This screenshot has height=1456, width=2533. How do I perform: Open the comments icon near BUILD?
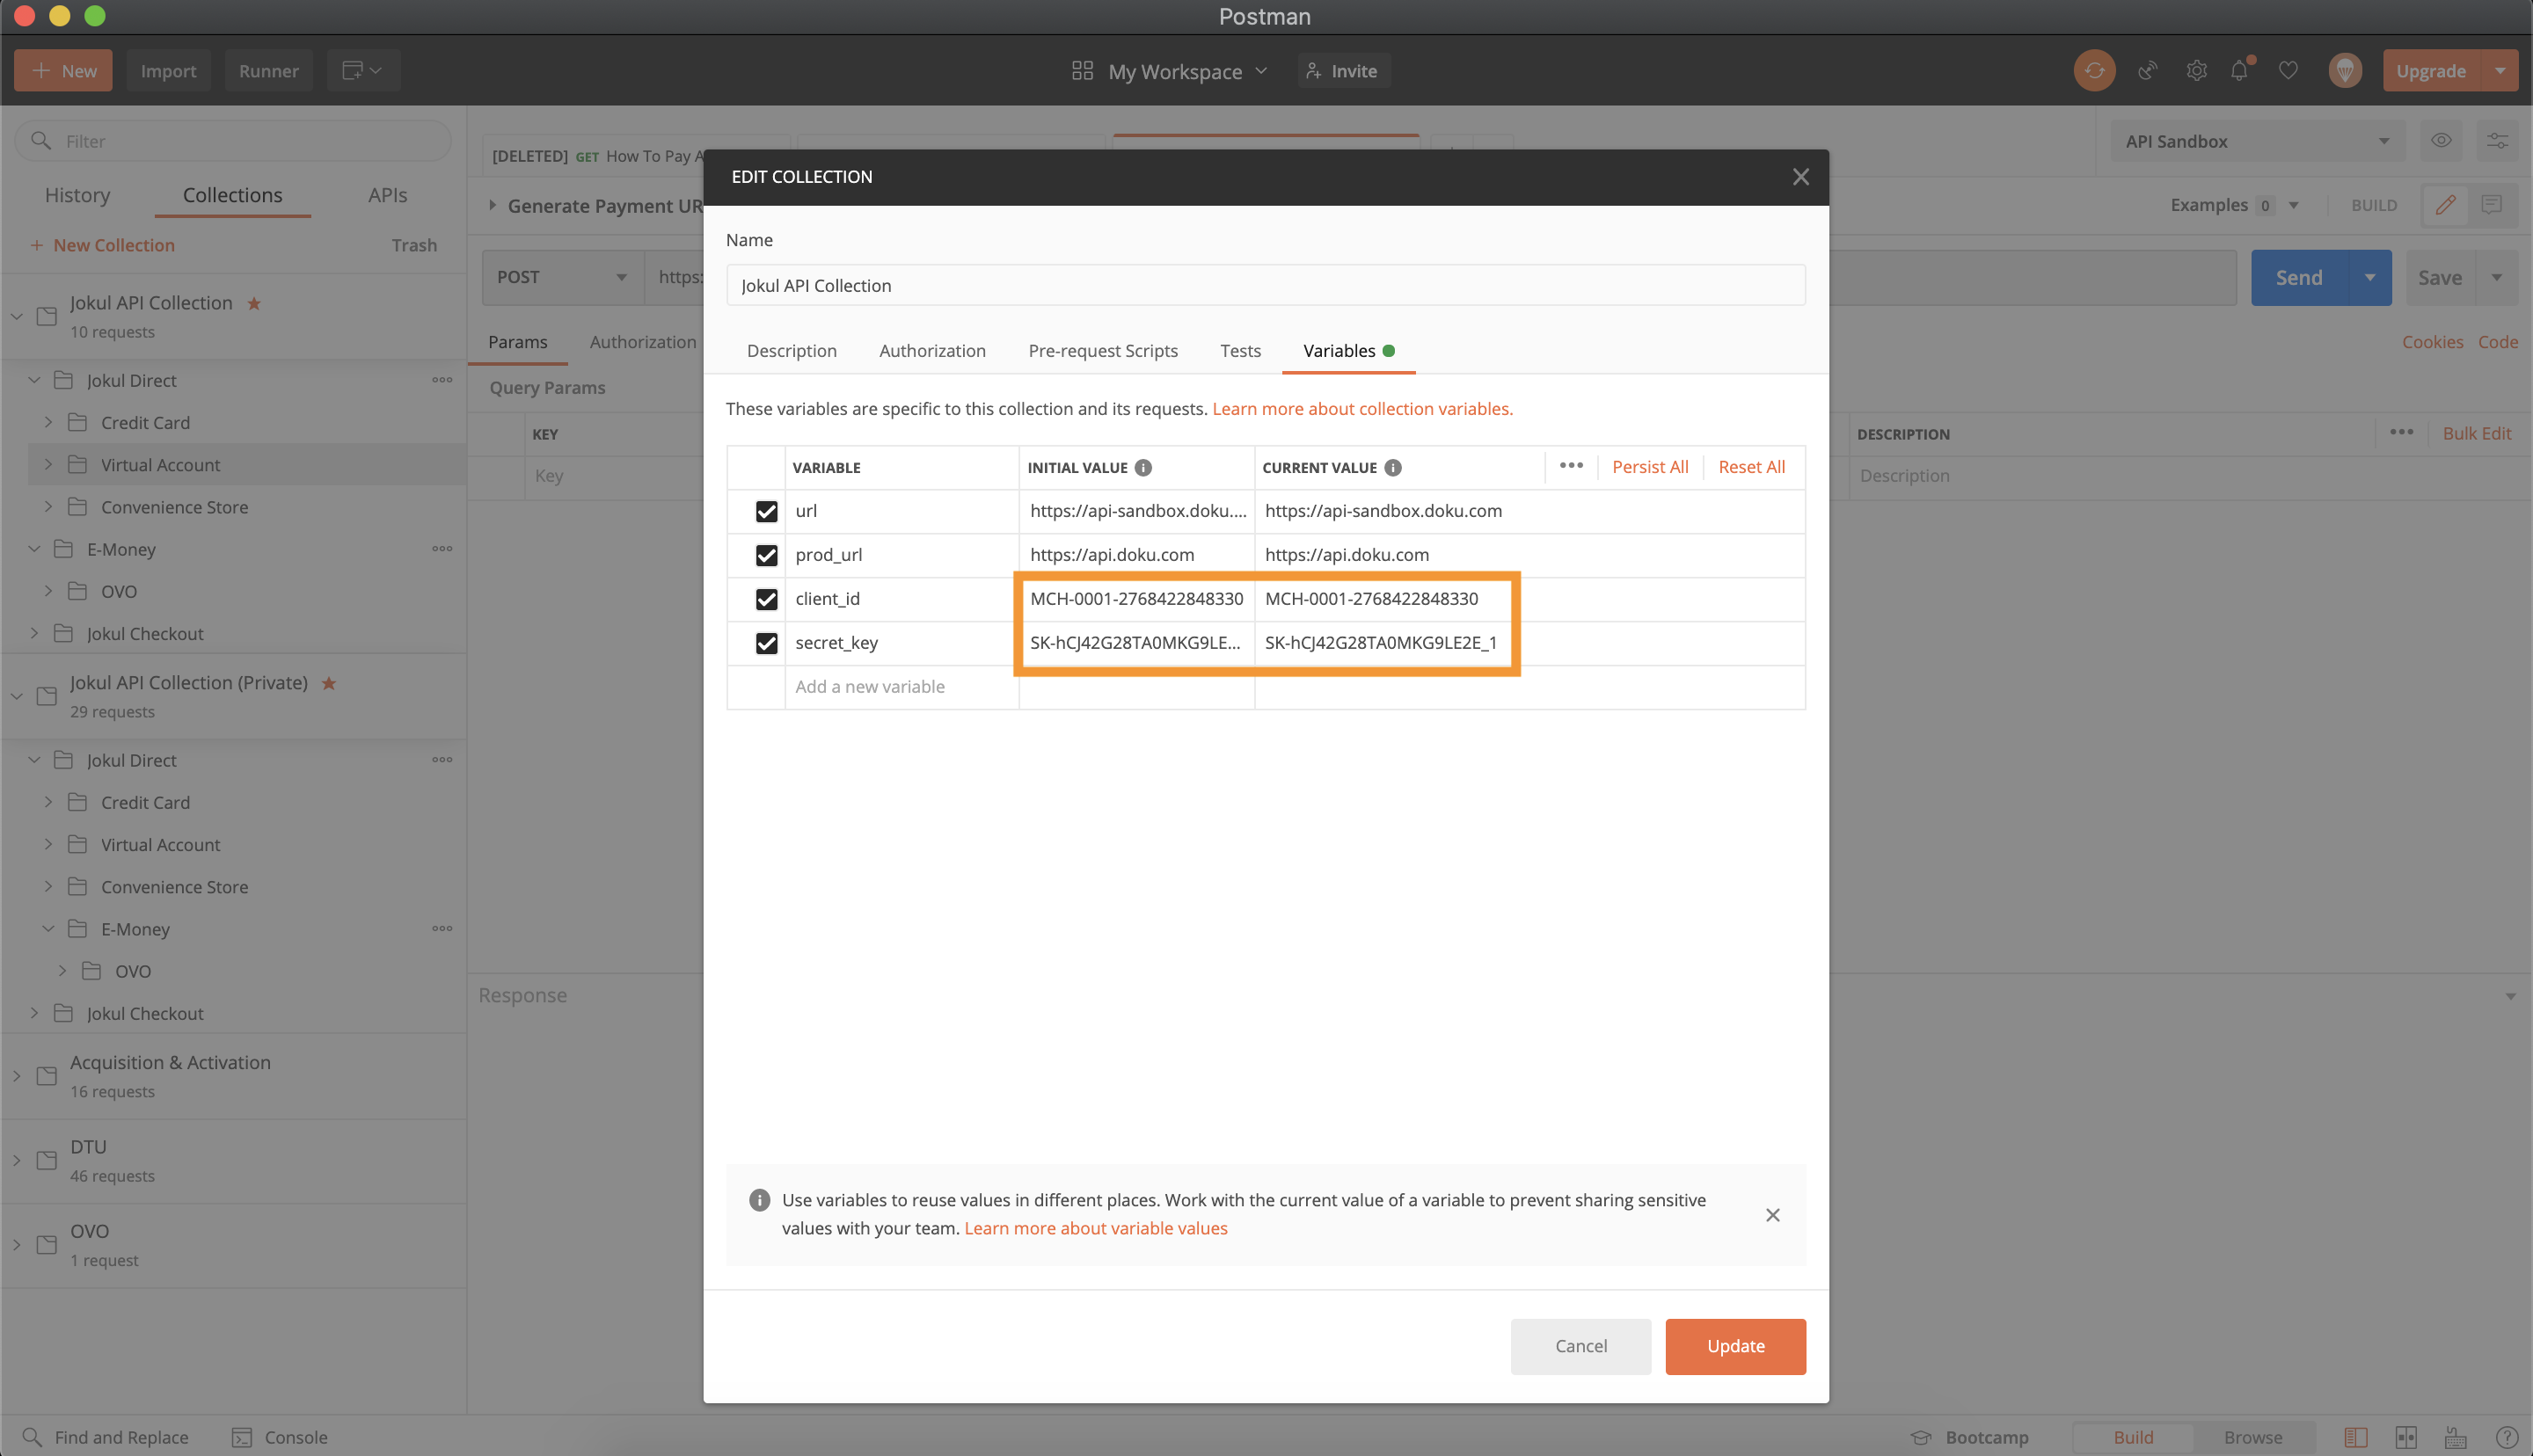point(2491,205)
